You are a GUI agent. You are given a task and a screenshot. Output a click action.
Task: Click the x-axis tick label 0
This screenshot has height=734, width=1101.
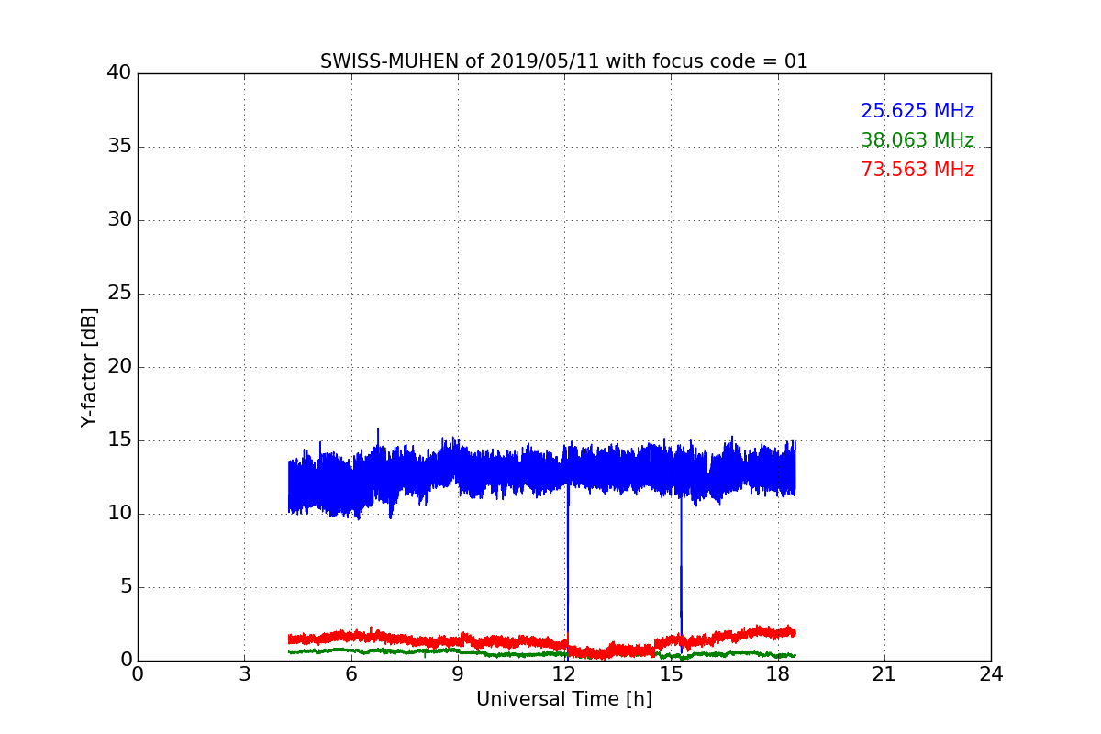click(138, 674)
